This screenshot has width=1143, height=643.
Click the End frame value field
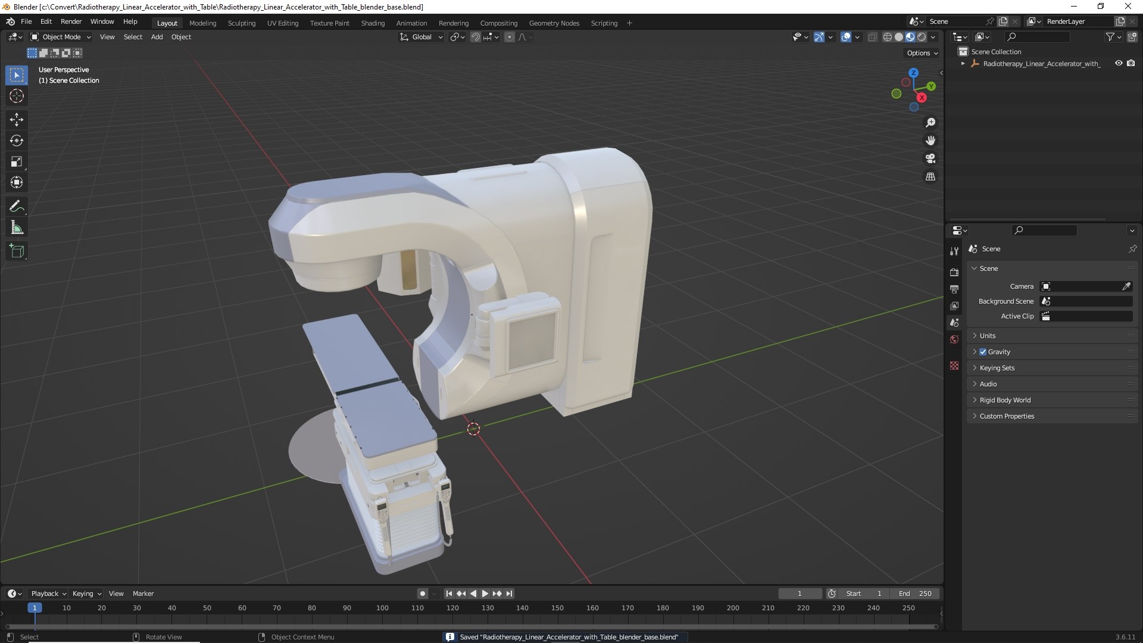[x=916, y=594]
